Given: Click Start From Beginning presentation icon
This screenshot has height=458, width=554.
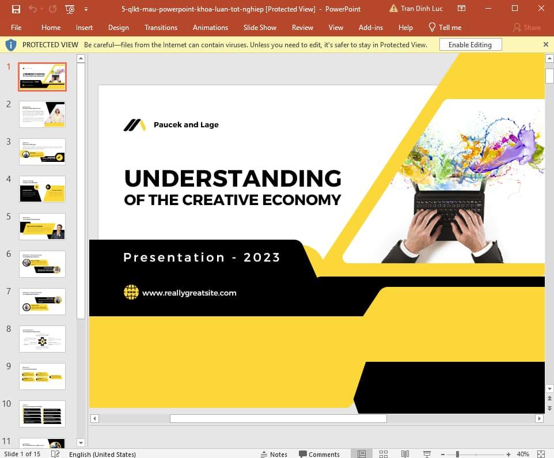Looking at the screenshot, I should pyautogui.click(x=70, y=9).
